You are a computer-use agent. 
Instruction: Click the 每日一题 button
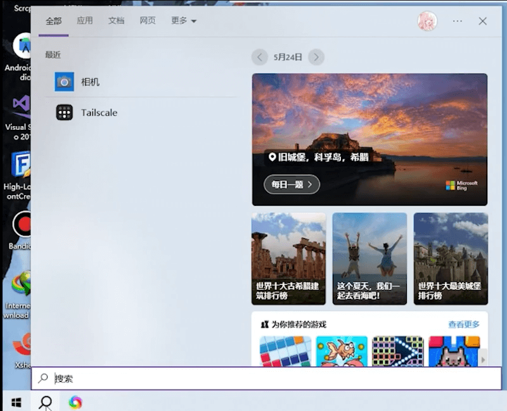[x=292, y=184]
